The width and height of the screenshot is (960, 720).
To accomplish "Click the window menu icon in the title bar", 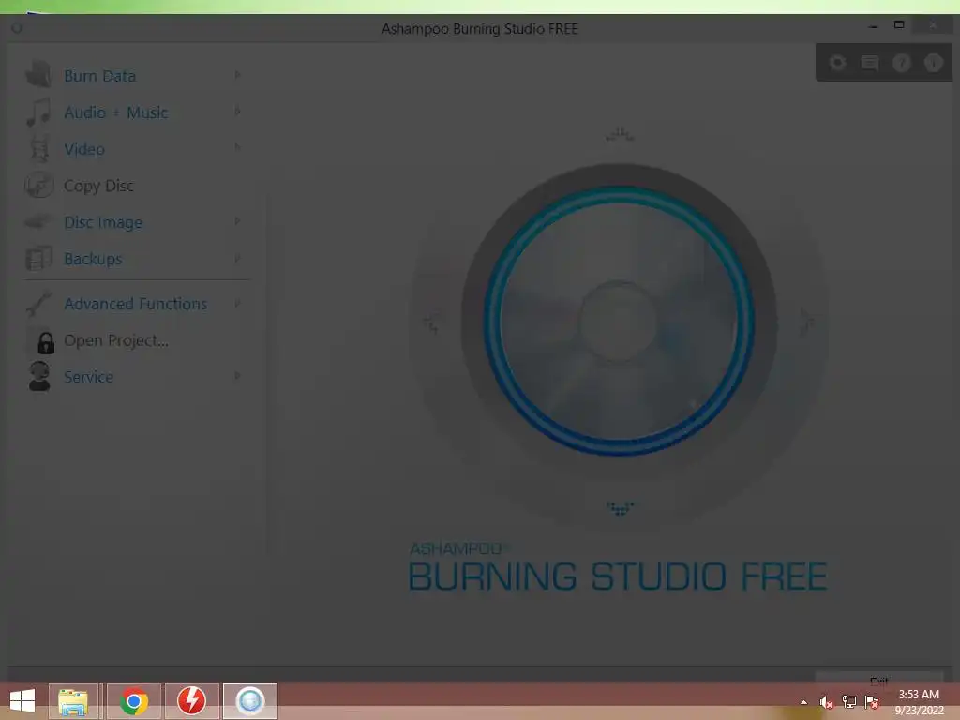I will [x=17, y=28].
